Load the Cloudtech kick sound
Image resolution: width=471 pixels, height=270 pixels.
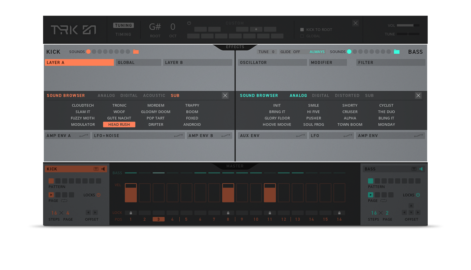tap(83, 105)
